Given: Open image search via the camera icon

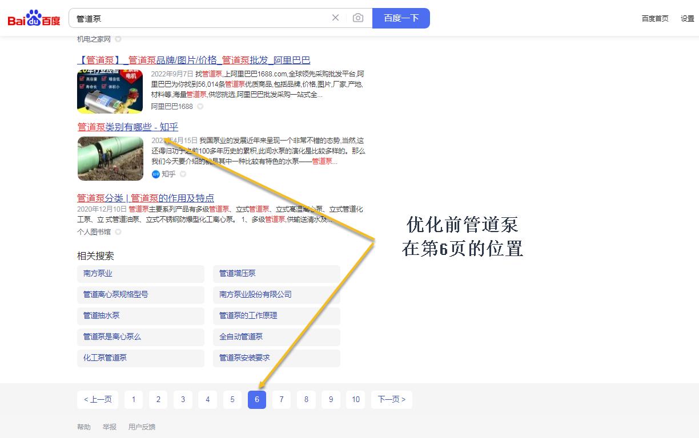Looking at the screenshot, I should pyautogui.click(x=358, y=18).
